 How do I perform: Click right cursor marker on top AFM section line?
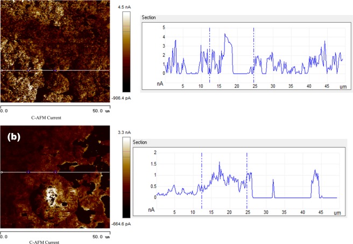pyautogui.click(x=55, y=70)
